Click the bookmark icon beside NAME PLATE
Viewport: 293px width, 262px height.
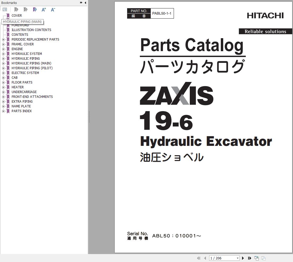click(x=8, y=106)
